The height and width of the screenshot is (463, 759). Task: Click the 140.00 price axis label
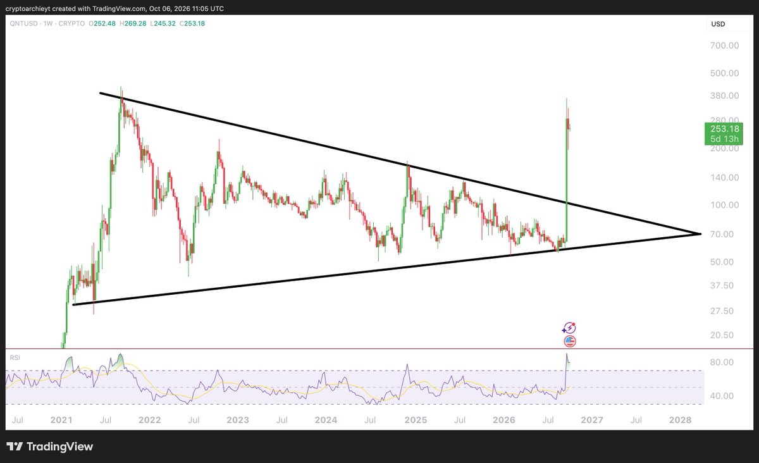[x=724, y=177]
